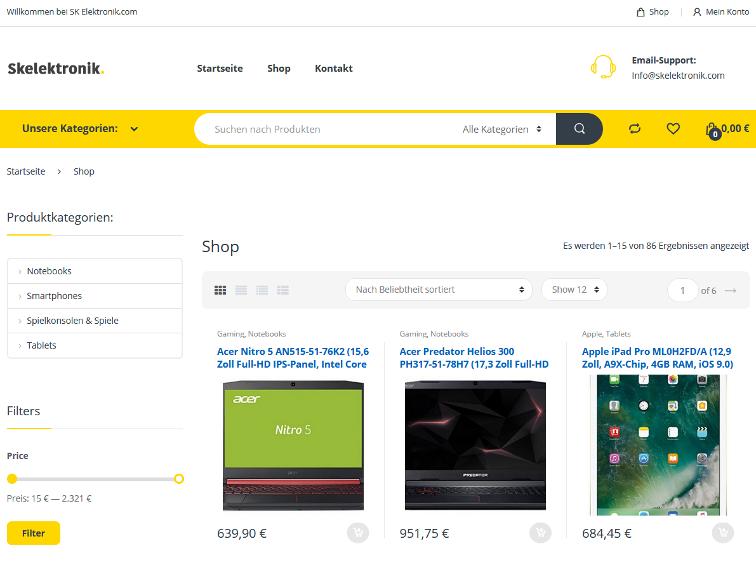Image resolution: width=756 pixels, height=567 pixels.
Task: Switch to grid view layout
Action: click(x=220, y=290)
